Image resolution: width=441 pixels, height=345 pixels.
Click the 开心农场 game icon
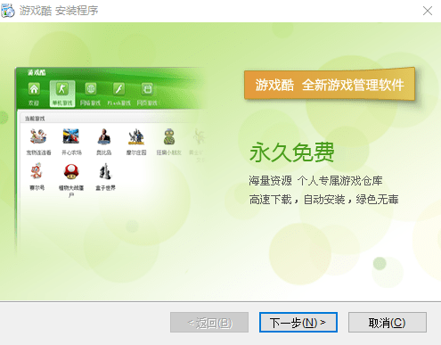click(71, 136)
